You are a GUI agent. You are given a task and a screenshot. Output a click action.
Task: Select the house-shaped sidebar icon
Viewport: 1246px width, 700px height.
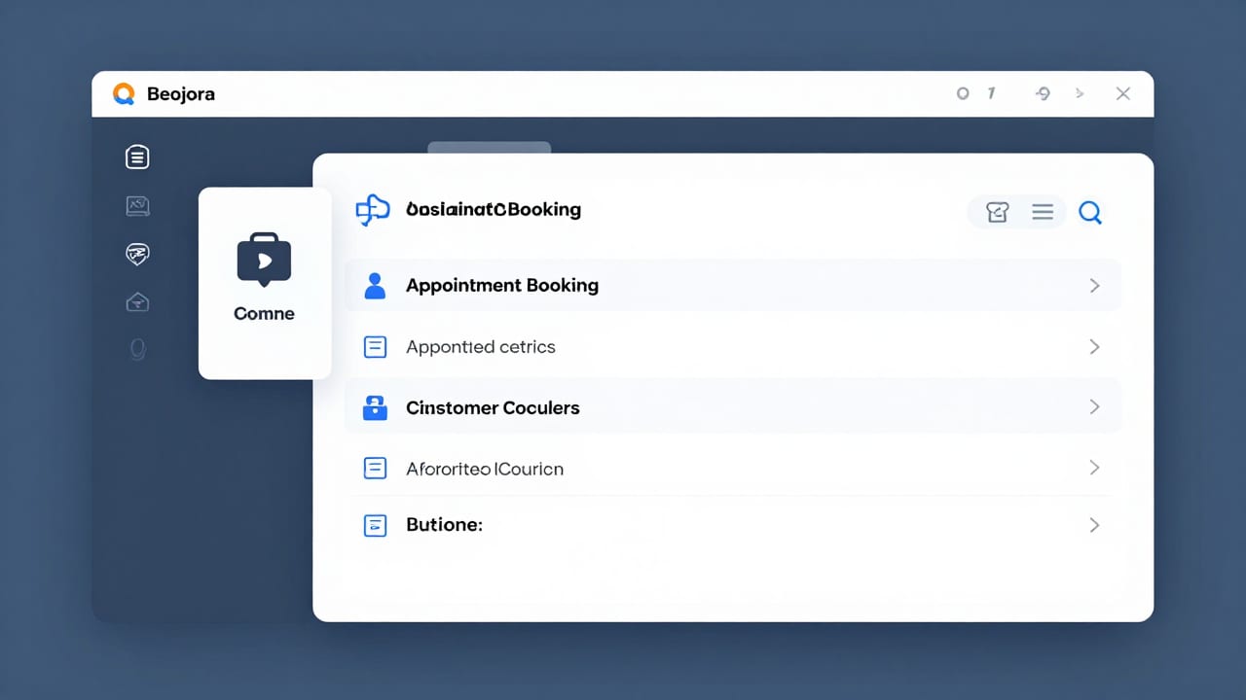137,302
